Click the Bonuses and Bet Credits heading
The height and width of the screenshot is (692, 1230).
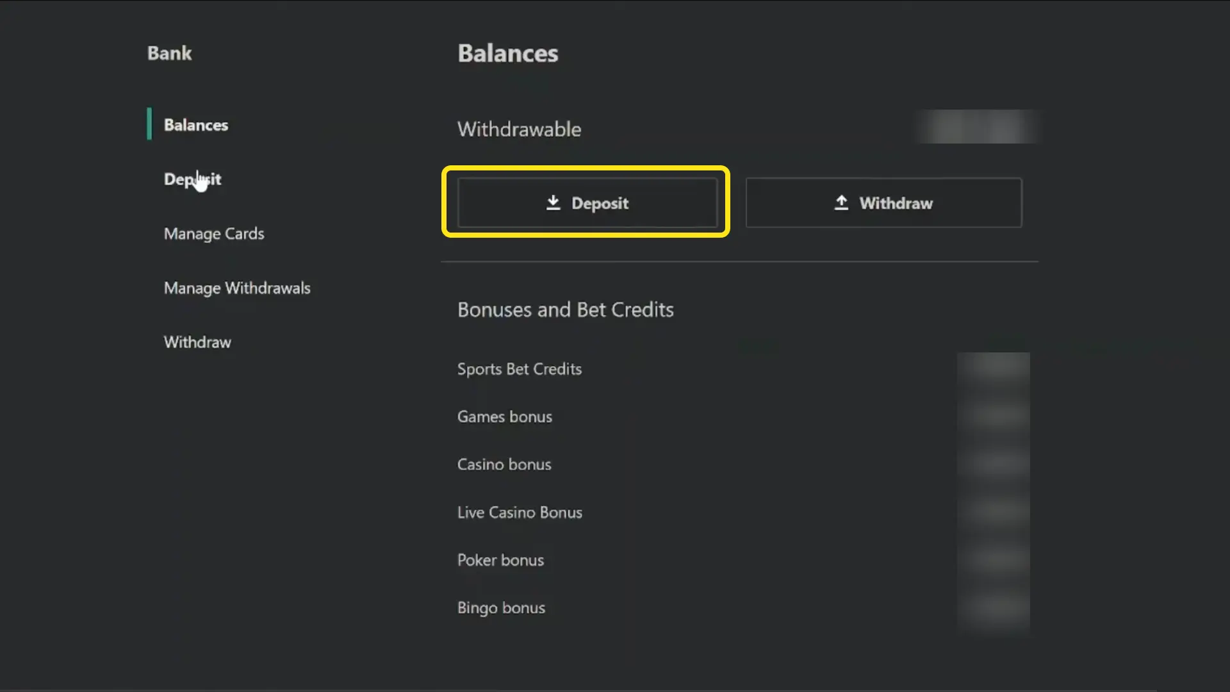point(566,310)
